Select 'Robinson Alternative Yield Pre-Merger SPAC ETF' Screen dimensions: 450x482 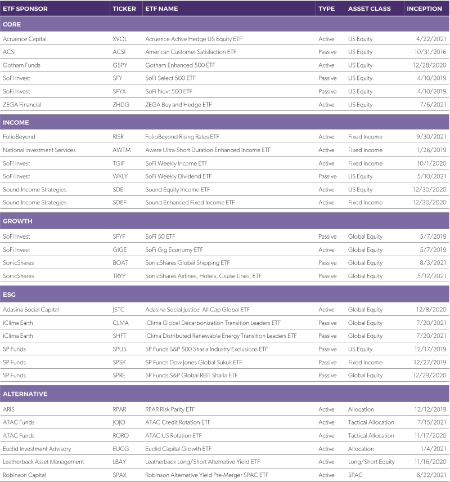207,475
